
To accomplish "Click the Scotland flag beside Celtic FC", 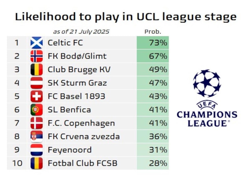I will pyautogui.click(x=37, y=43).
